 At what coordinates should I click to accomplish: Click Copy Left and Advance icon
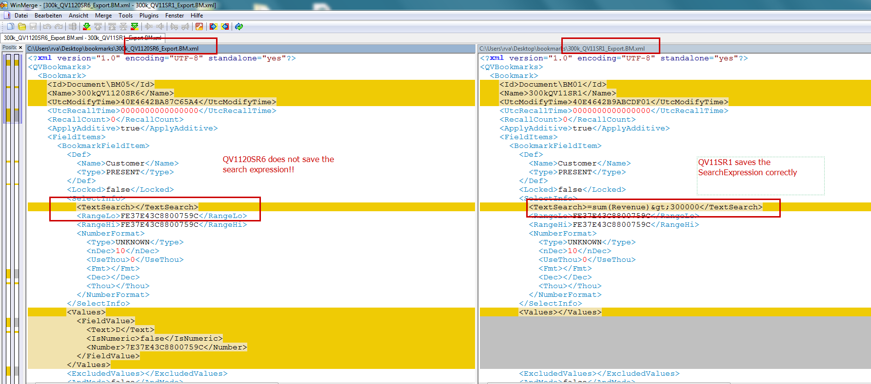(x=185, y=26)
